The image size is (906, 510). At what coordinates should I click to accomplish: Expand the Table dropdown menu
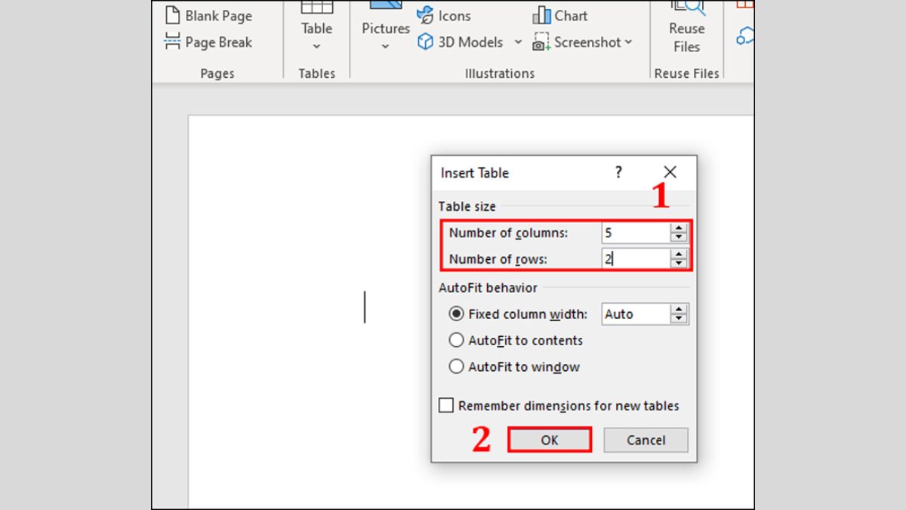[x=316, y=47]
